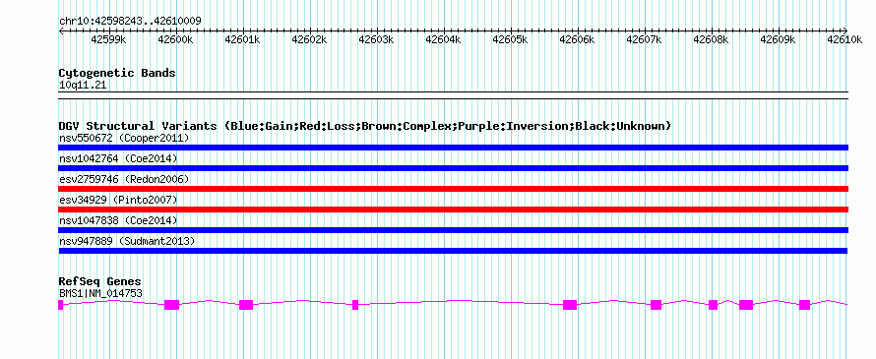Select the 42609k ruler tick label

tap(779, 39)
